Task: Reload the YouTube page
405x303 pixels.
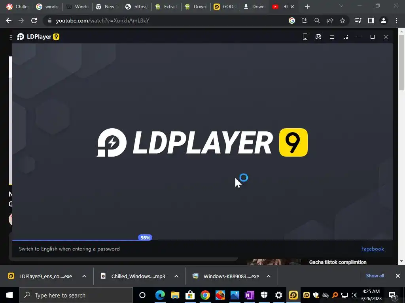Action: tap(34, 21)
